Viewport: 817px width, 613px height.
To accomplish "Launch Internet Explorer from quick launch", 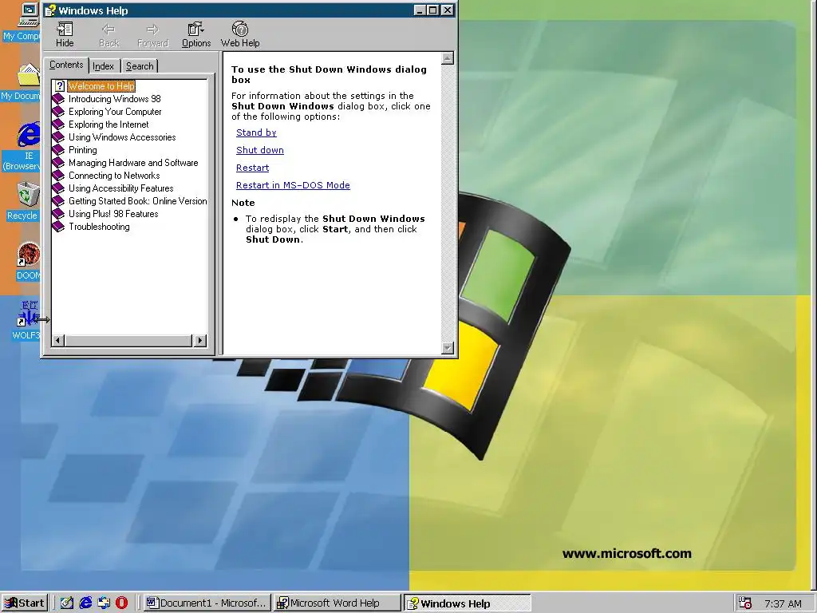I will coord(85,603).
